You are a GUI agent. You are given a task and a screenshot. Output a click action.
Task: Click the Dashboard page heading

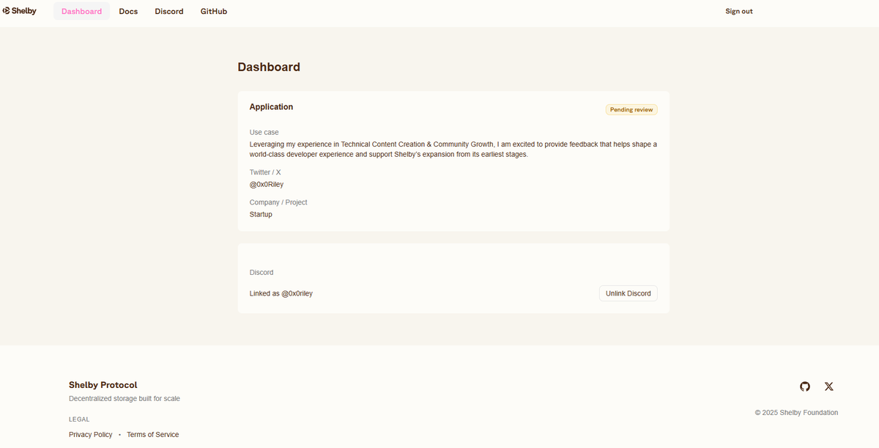[x=269, y=67]
